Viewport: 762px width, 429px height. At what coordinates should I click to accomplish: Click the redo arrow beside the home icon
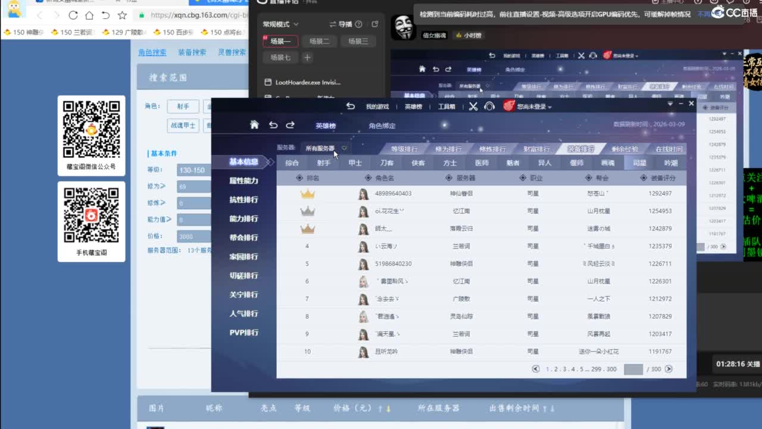[x=291, y=125]
